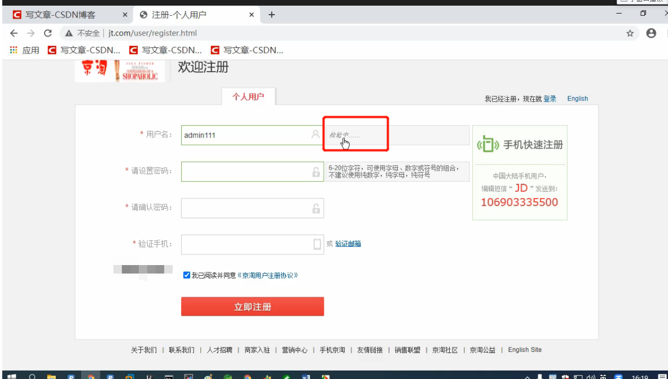Open the 应用 apps grid icon
Image resolution: width=668 pixels, height=379 pixels.
[12, 50]
